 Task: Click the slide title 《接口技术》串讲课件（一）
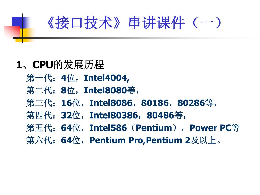pyautogui.click(x=134, y=23)
